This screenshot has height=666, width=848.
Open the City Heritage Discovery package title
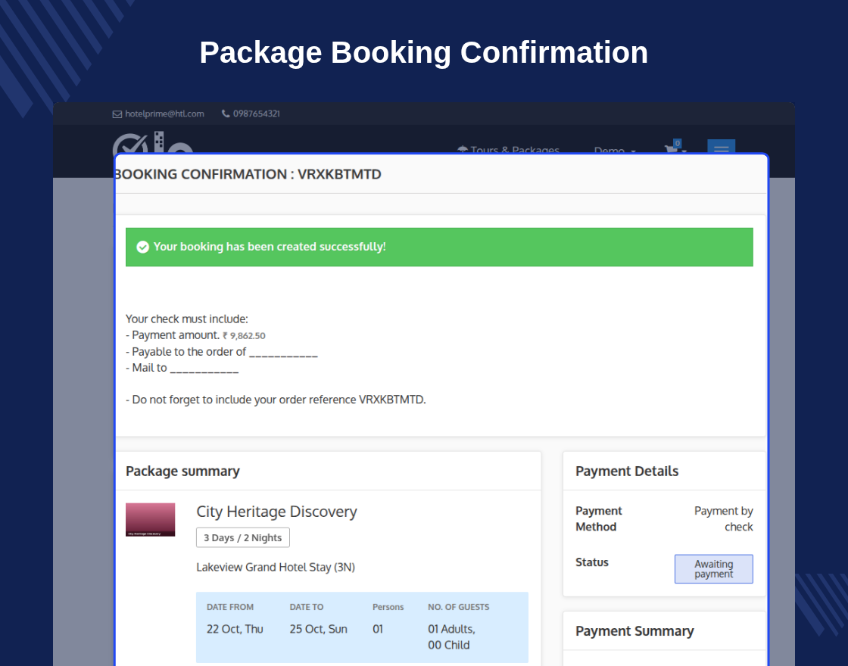coord(276,512)
